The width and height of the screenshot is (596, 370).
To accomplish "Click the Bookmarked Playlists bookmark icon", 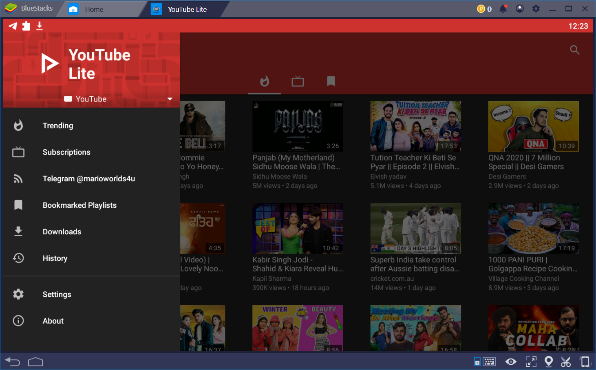I will pyautogui.click(x=18, y=205).
